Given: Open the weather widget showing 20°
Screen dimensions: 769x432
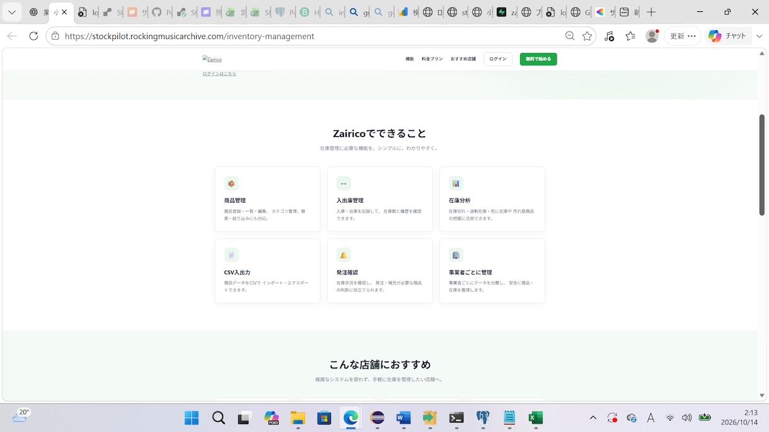Looking at the screenshot, I should coord(20,416).
